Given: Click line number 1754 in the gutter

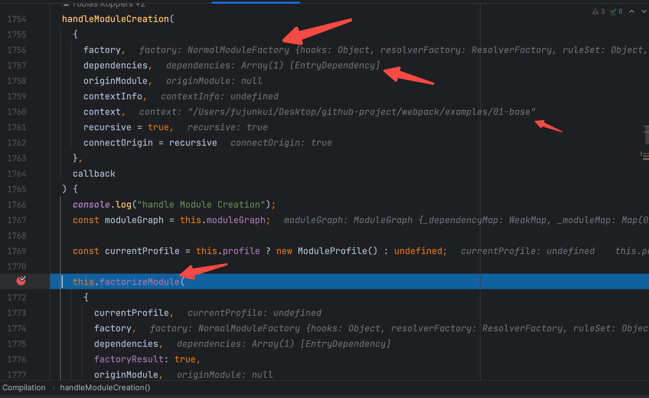Looking at the screenshot, I should 17,19.
